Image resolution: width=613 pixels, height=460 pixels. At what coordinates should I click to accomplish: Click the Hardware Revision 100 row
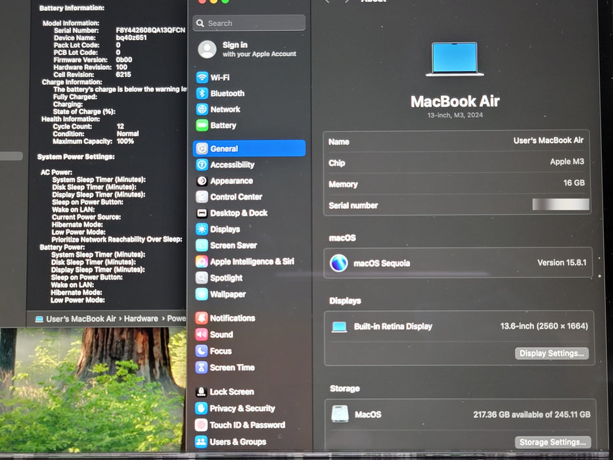pos(90,67)
